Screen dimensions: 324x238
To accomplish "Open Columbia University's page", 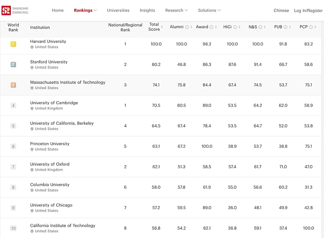I will tap(50, 184).
